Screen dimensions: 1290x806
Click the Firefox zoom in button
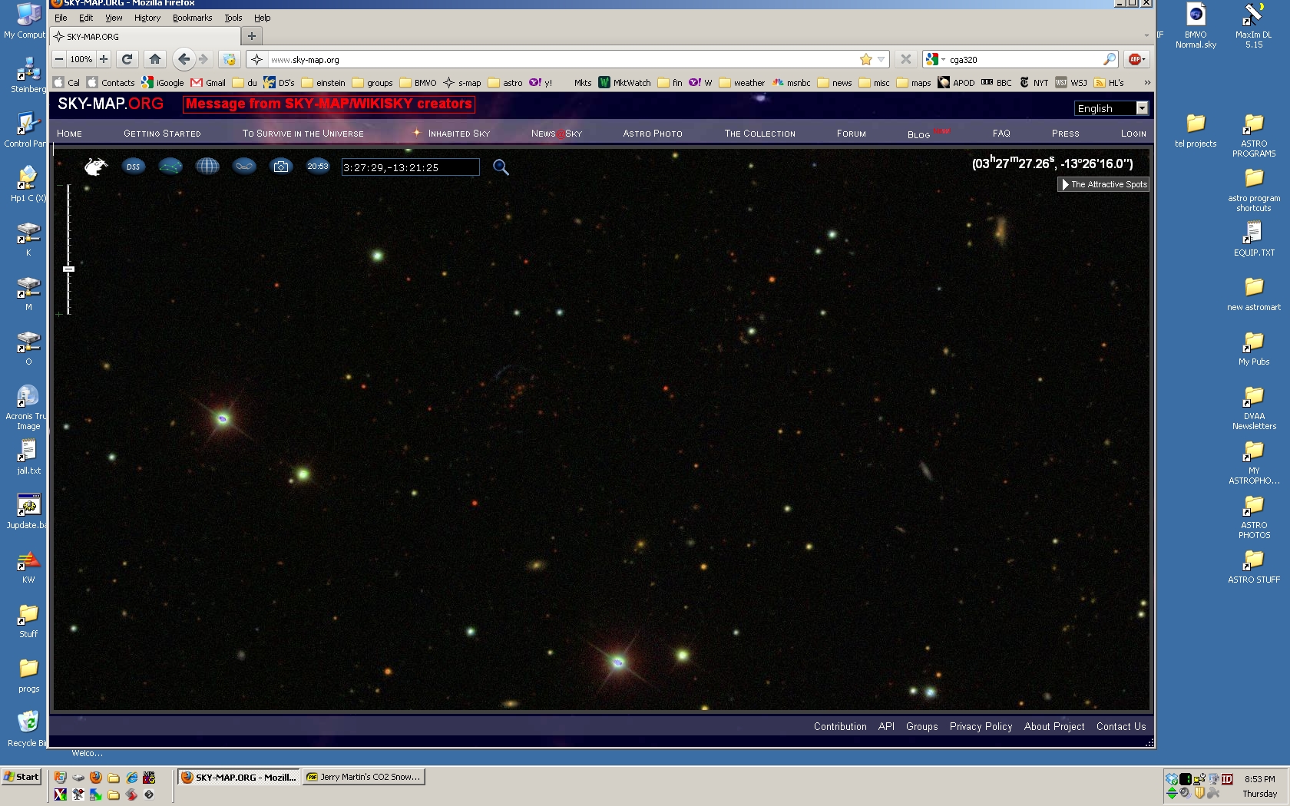[x=104, y=59]
